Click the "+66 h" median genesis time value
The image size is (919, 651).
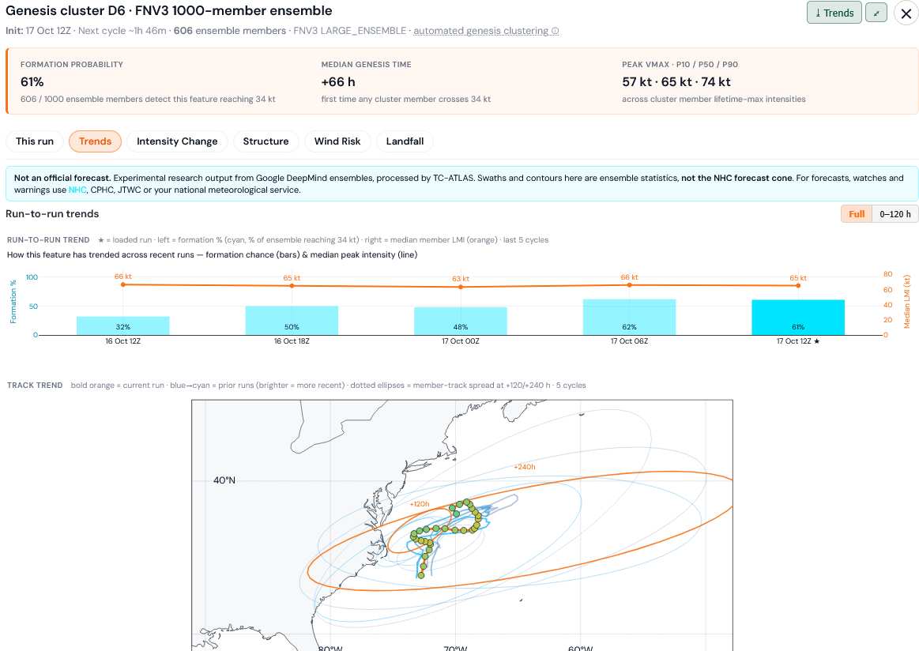[338, 82]
